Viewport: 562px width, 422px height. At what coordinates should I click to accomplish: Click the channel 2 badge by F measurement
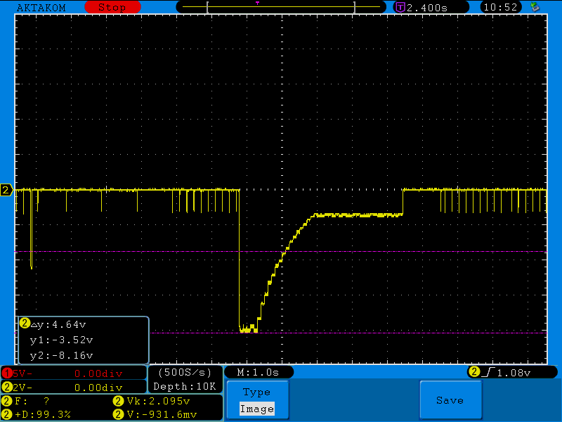click(7, 401)
